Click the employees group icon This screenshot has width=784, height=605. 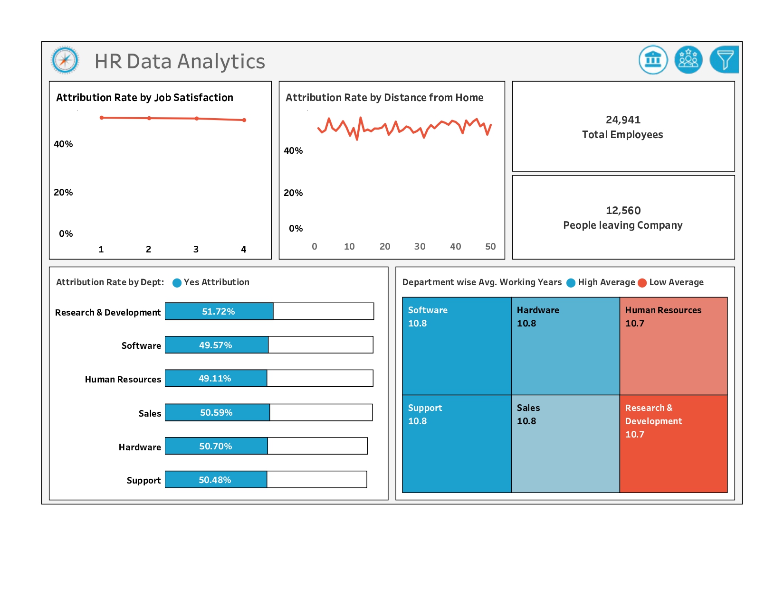[688, 60]
